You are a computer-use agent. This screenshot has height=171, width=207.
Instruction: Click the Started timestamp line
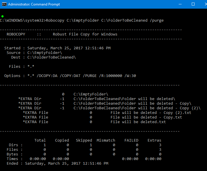57,48
